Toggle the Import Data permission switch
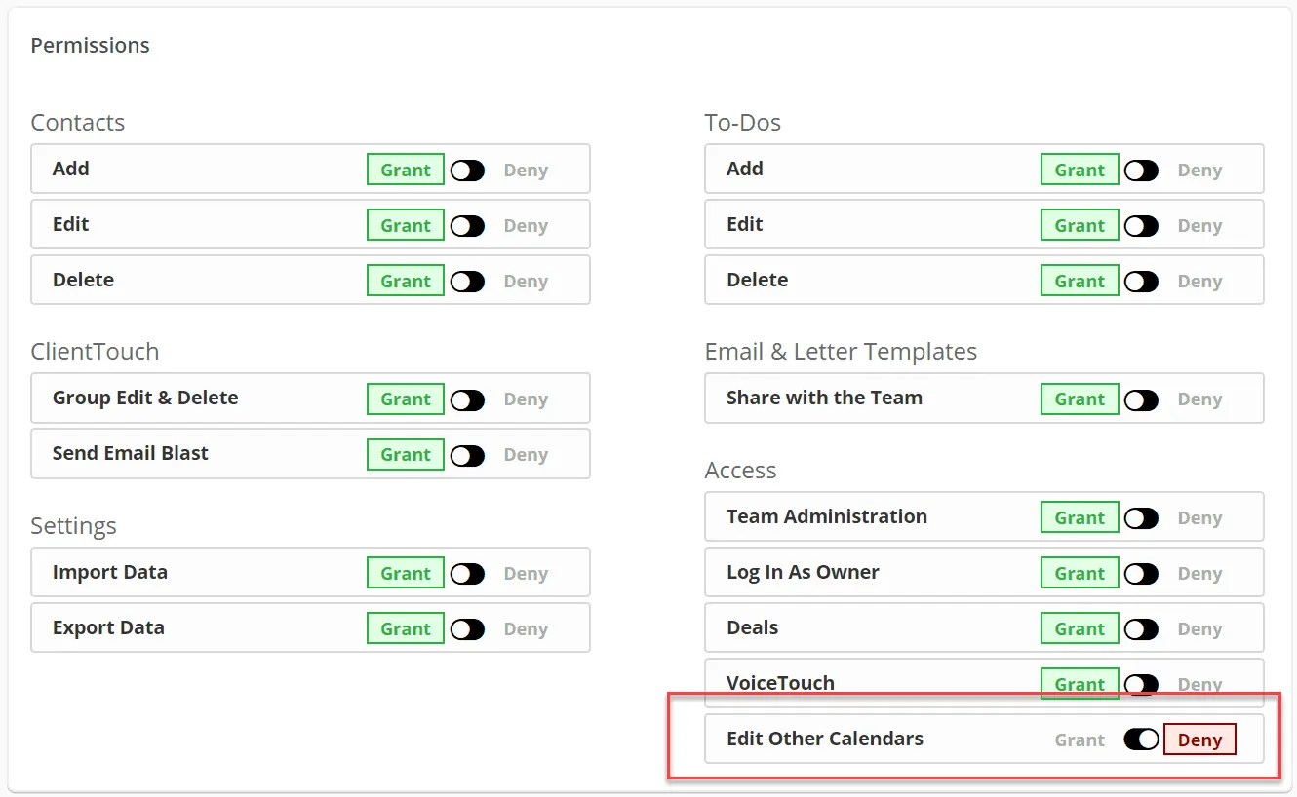The height and width of the screenshot is (797, 1297). (x=467, y=574)
